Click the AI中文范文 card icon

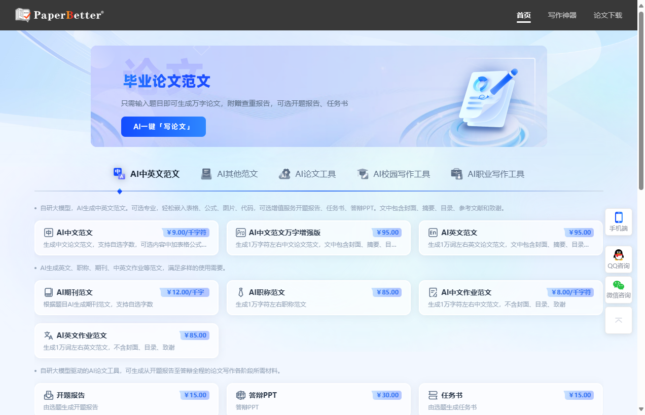[x=49, y=233]
